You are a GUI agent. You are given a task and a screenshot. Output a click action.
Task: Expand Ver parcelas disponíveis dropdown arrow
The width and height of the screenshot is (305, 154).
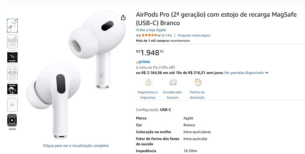tap(267, 73)
